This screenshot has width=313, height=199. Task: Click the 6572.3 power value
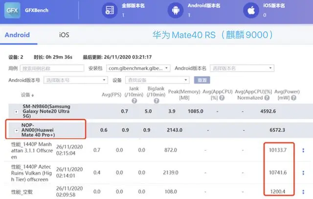[x=277, y=130]
